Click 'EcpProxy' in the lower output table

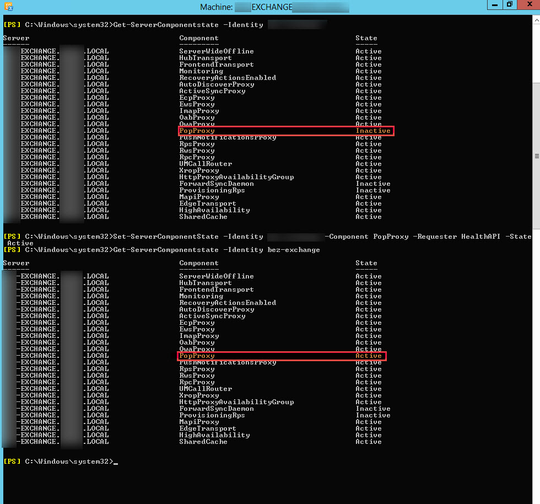(x=197, y=323)
